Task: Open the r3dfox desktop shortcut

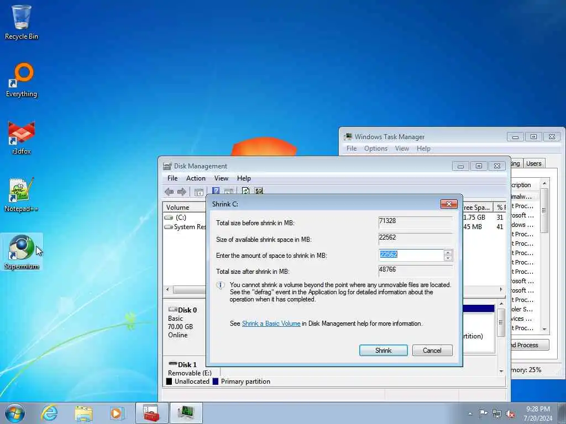Action: (x=22, y=137)
